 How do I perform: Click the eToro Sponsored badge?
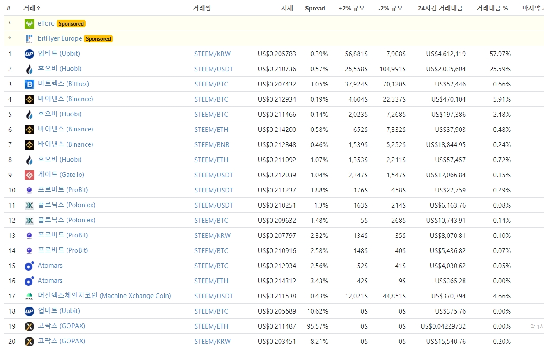tap(71, 24)
